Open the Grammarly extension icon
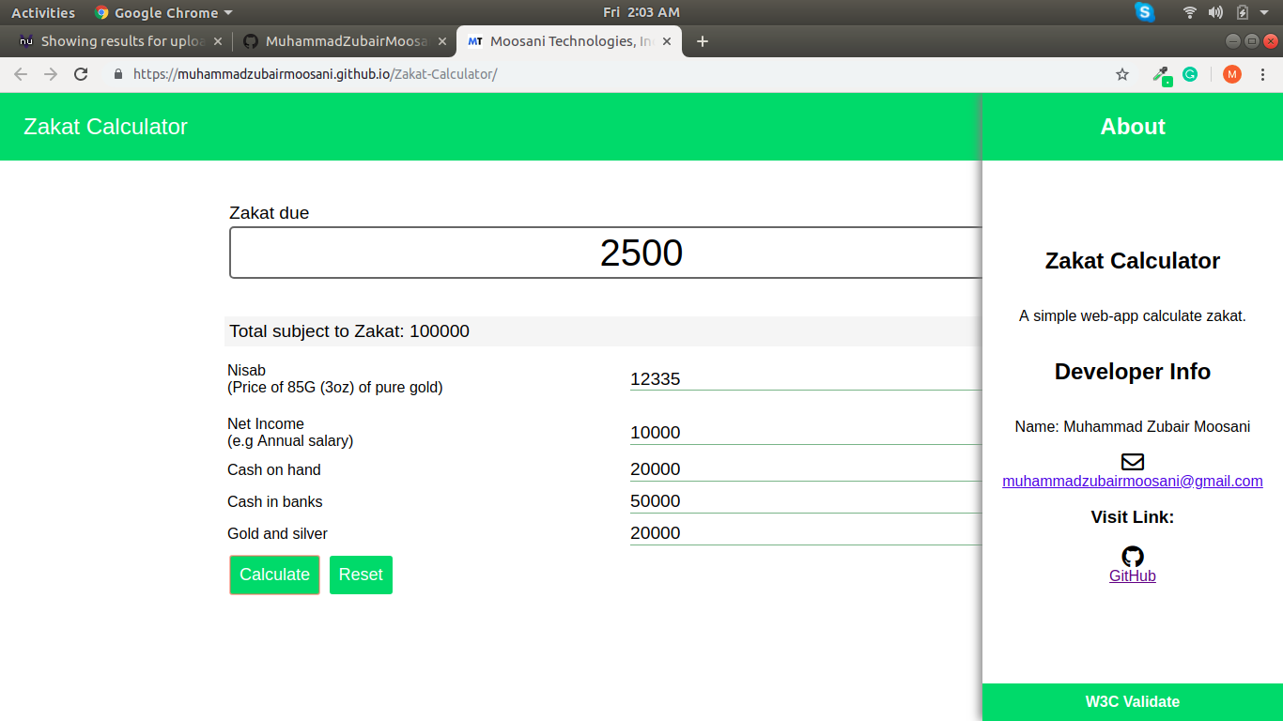 click(x=1190, y=73)
